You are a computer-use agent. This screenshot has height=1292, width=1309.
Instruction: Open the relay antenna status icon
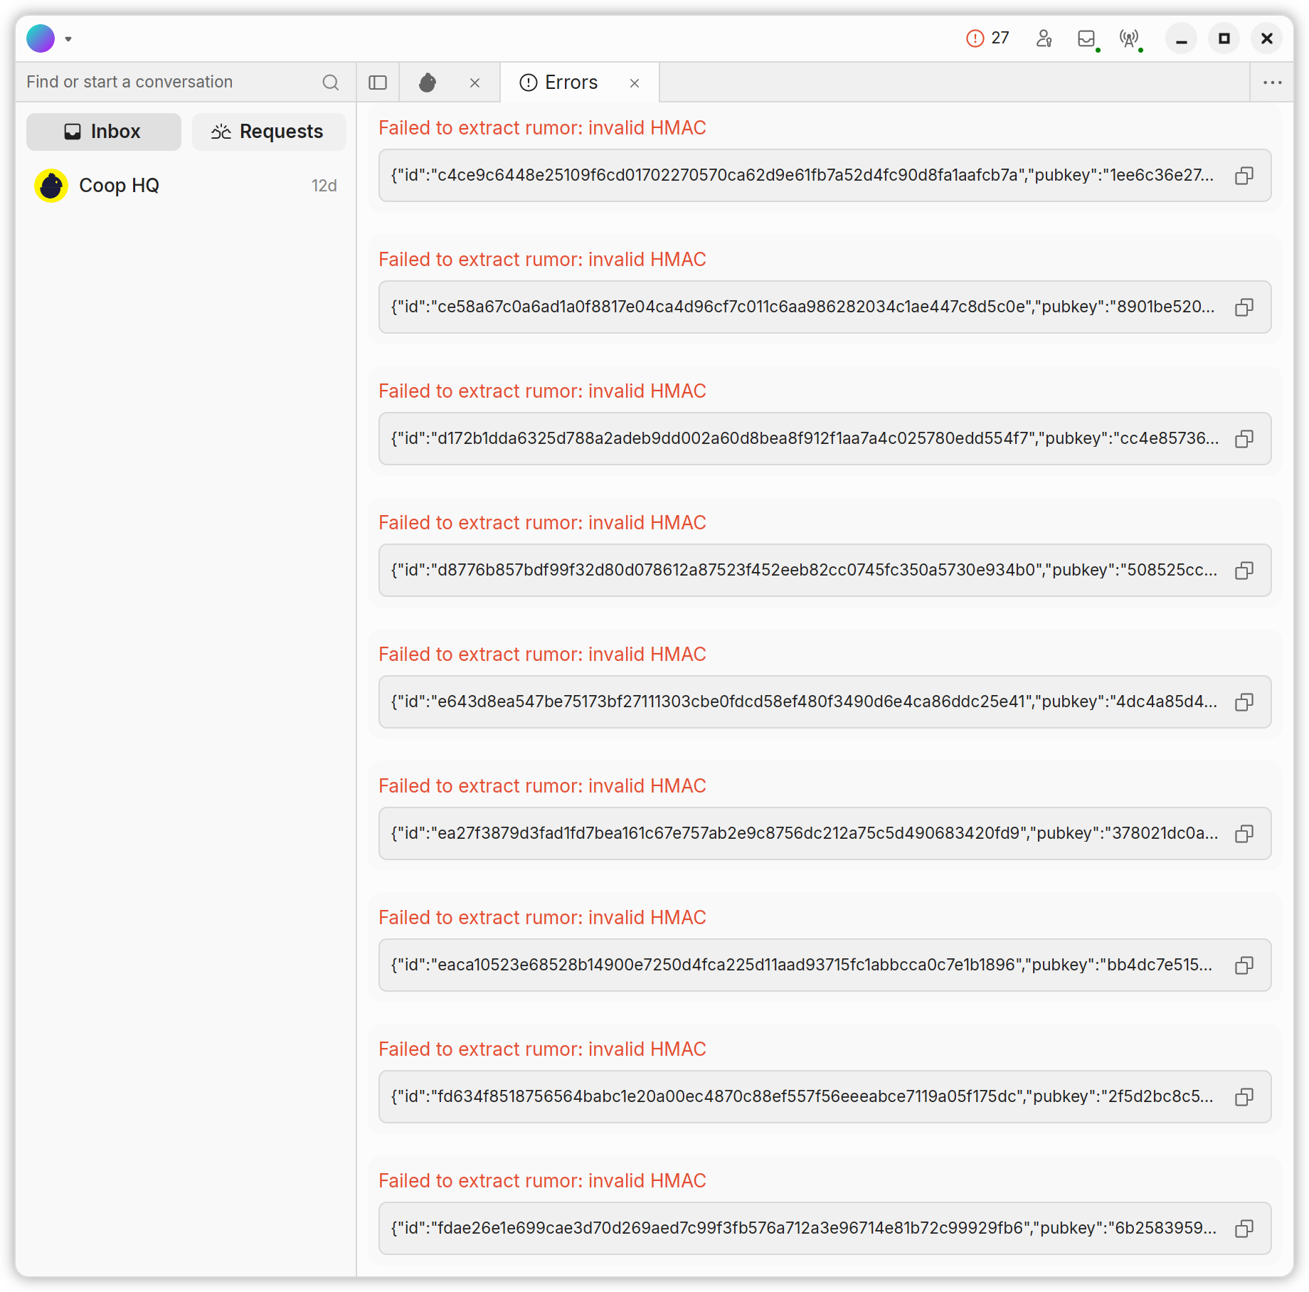pyautogui.click(x=1129, y=38)
